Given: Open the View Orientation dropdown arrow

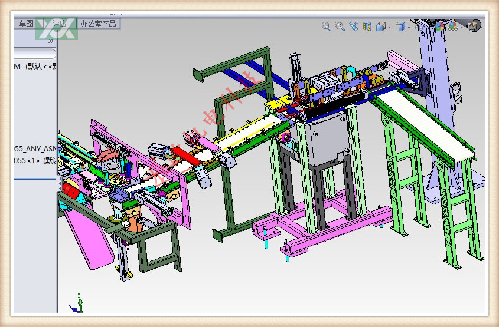Looking at the screenshot, I should (x=389, y=27).
